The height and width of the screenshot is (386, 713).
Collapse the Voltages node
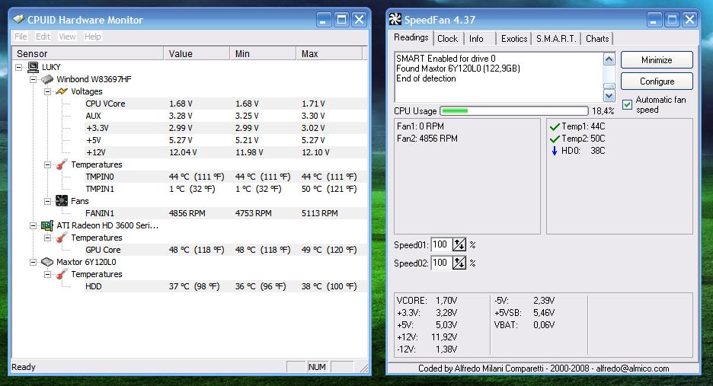tap(48, 91)
